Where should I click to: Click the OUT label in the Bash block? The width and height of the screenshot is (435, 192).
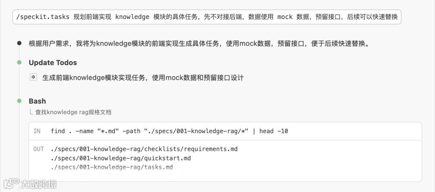38,149
